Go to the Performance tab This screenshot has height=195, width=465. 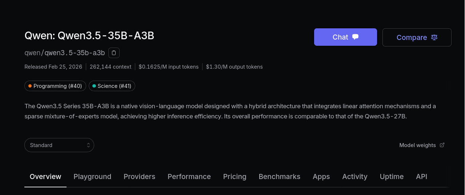pyautogui.click(x=189, y=176)
